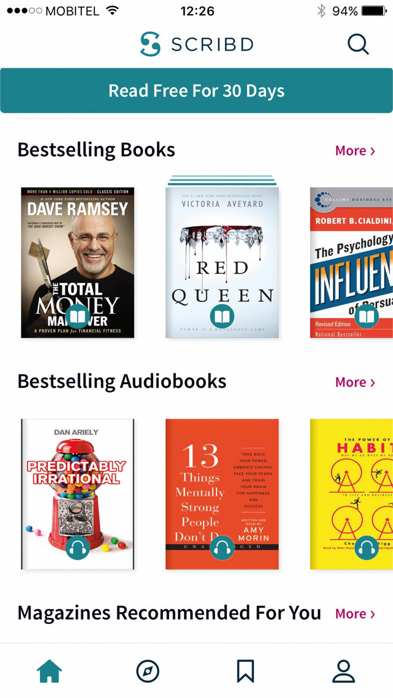Tap book icon on Influence cover
Image resolution: width=393 pixels, height=698 pixels.
tap(366, 317)
